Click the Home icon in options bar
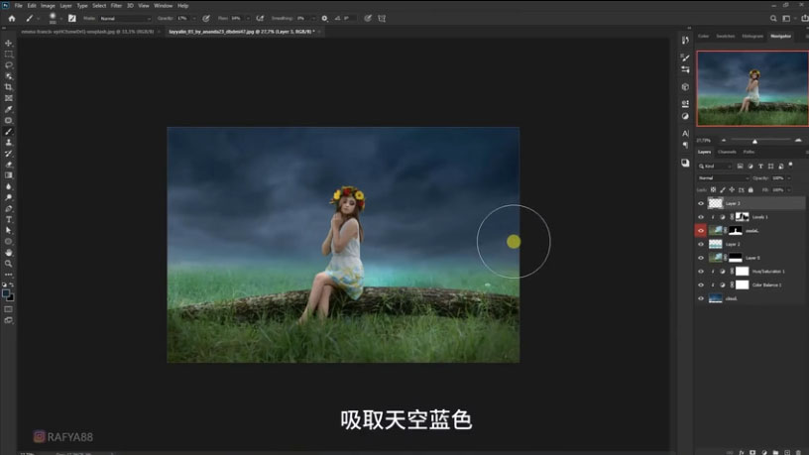The image size is (809, 455). (12, 18)
